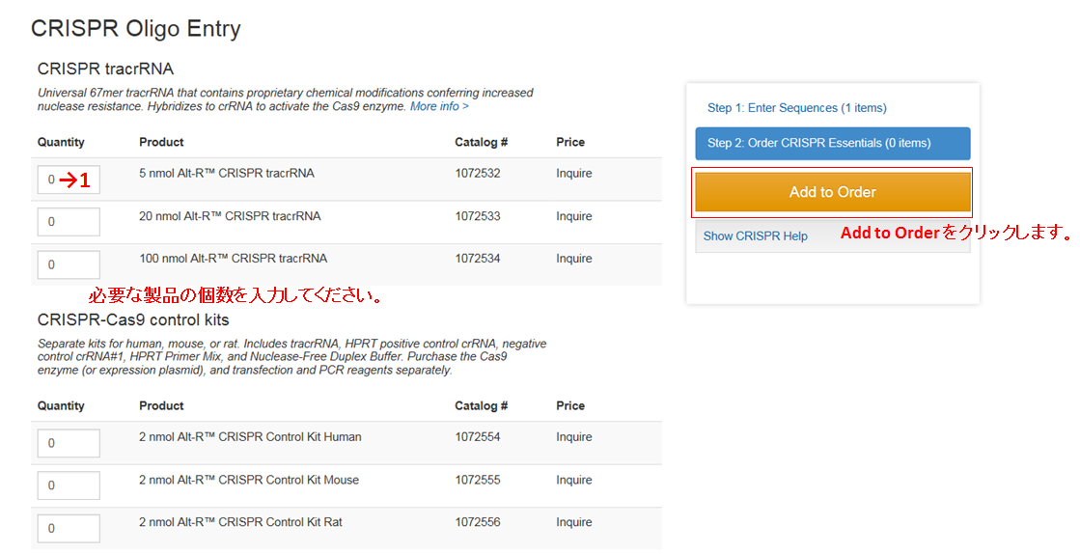Select the 2 nmol CRISPR Control Kit Mouse name
Screen dimensions: 1080x554
click(249, 480)
